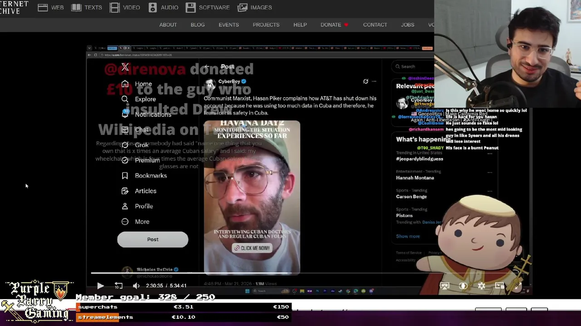Enable picture-in-picture mode in player

[499, 286]
